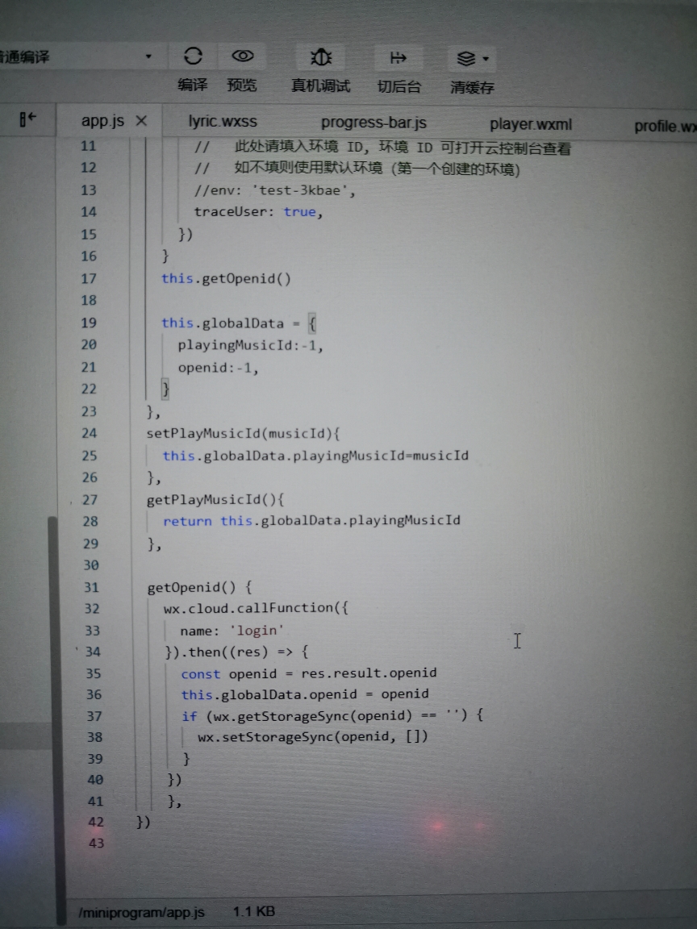The image size is (697, 929).
Task: Select the app.js tab
Action: (x=102, y=121)
